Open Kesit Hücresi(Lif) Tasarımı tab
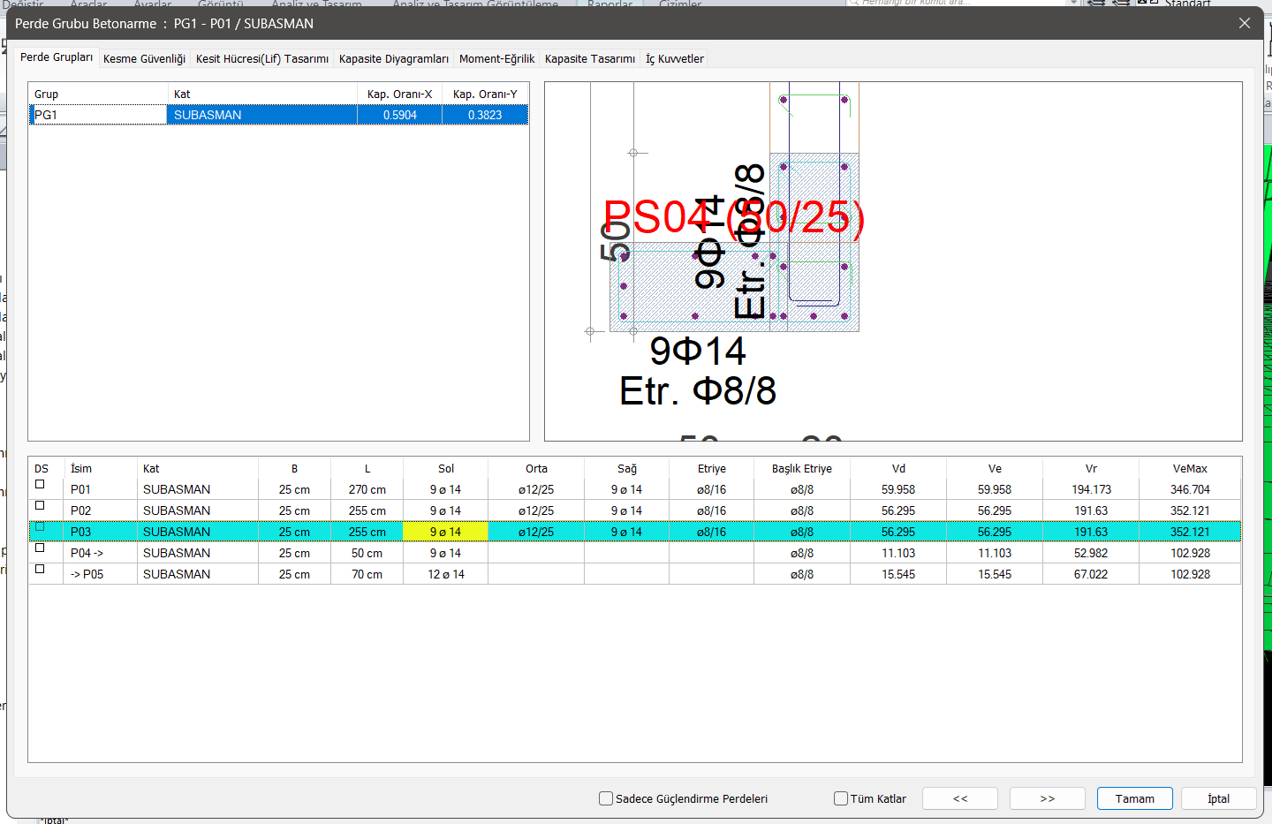 click(262, 59)
